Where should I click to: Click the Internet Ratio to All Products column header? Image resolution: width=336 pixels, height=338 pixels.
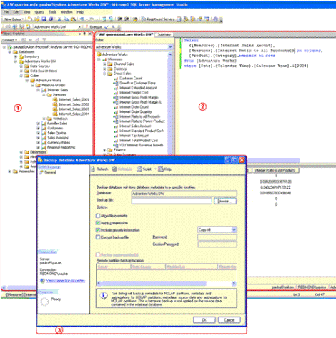275,170
